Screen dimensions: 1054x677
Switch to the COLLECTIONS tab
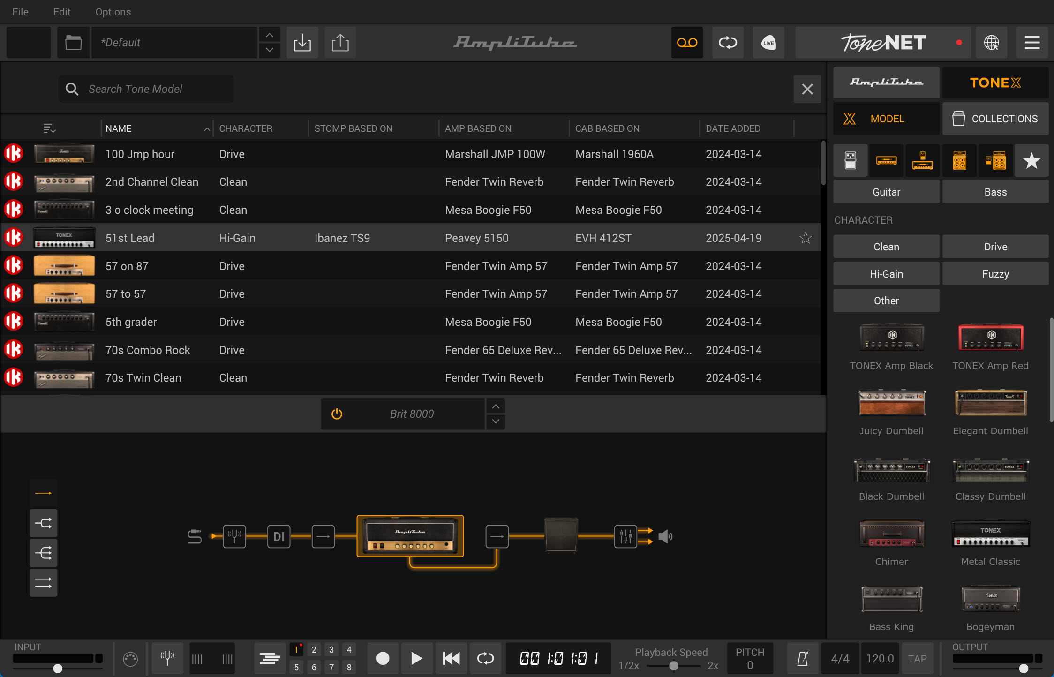pos(995,119)
